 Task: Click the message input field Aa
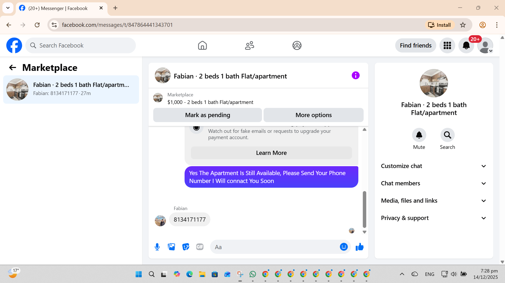tap(275, 247)
